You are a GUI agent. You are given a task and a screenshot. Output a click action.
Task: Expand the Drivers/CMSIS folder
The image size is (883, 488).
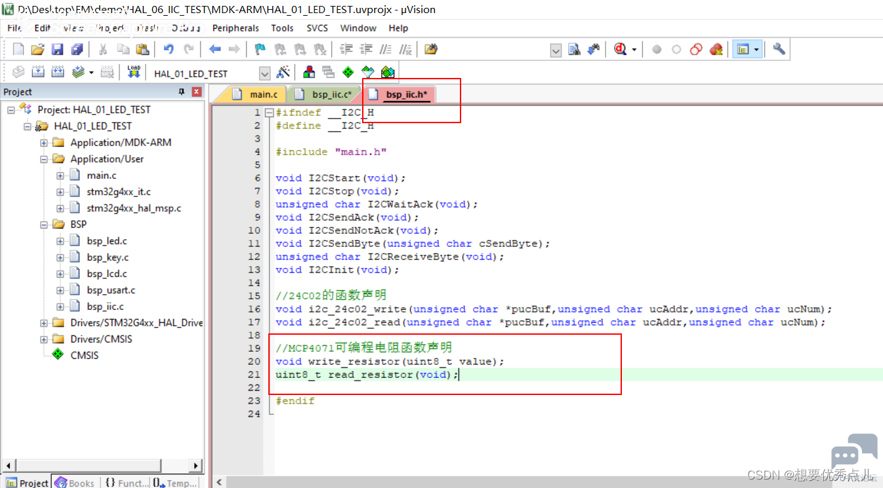[44, 339]
